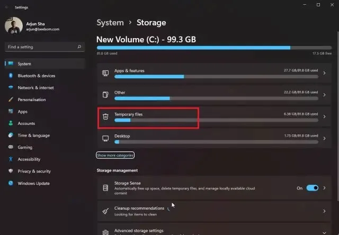Image resolution: width=339 pixels, height=235 pixels.
Task: Click the Other category file icon
Action: click(x=105, y=95)
